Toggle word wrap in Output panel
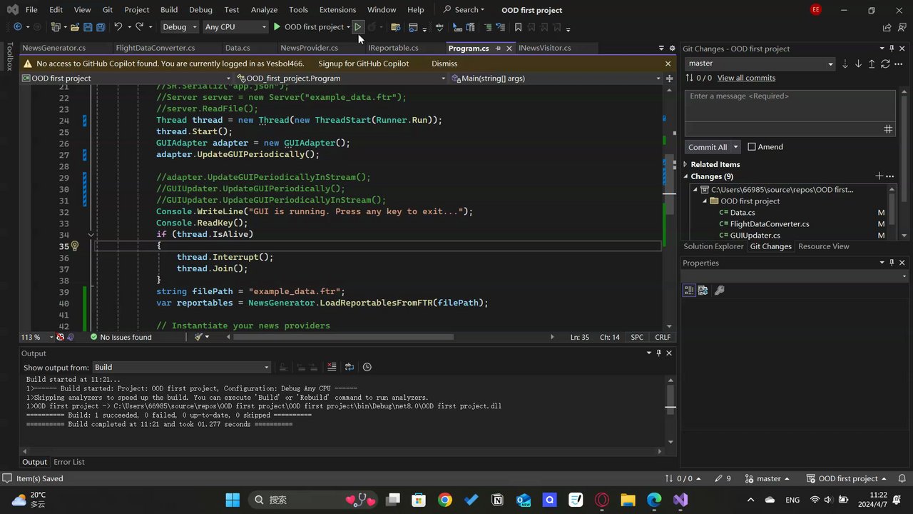Image resolution: width=913 pixels, height=514 pixels. 350,367
